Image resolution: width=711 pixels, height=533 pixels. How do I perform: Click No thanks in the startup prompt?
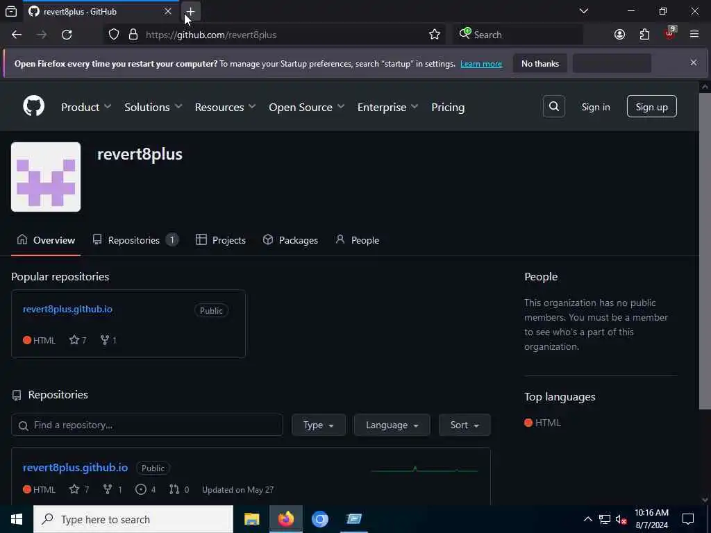click(540, 63)
